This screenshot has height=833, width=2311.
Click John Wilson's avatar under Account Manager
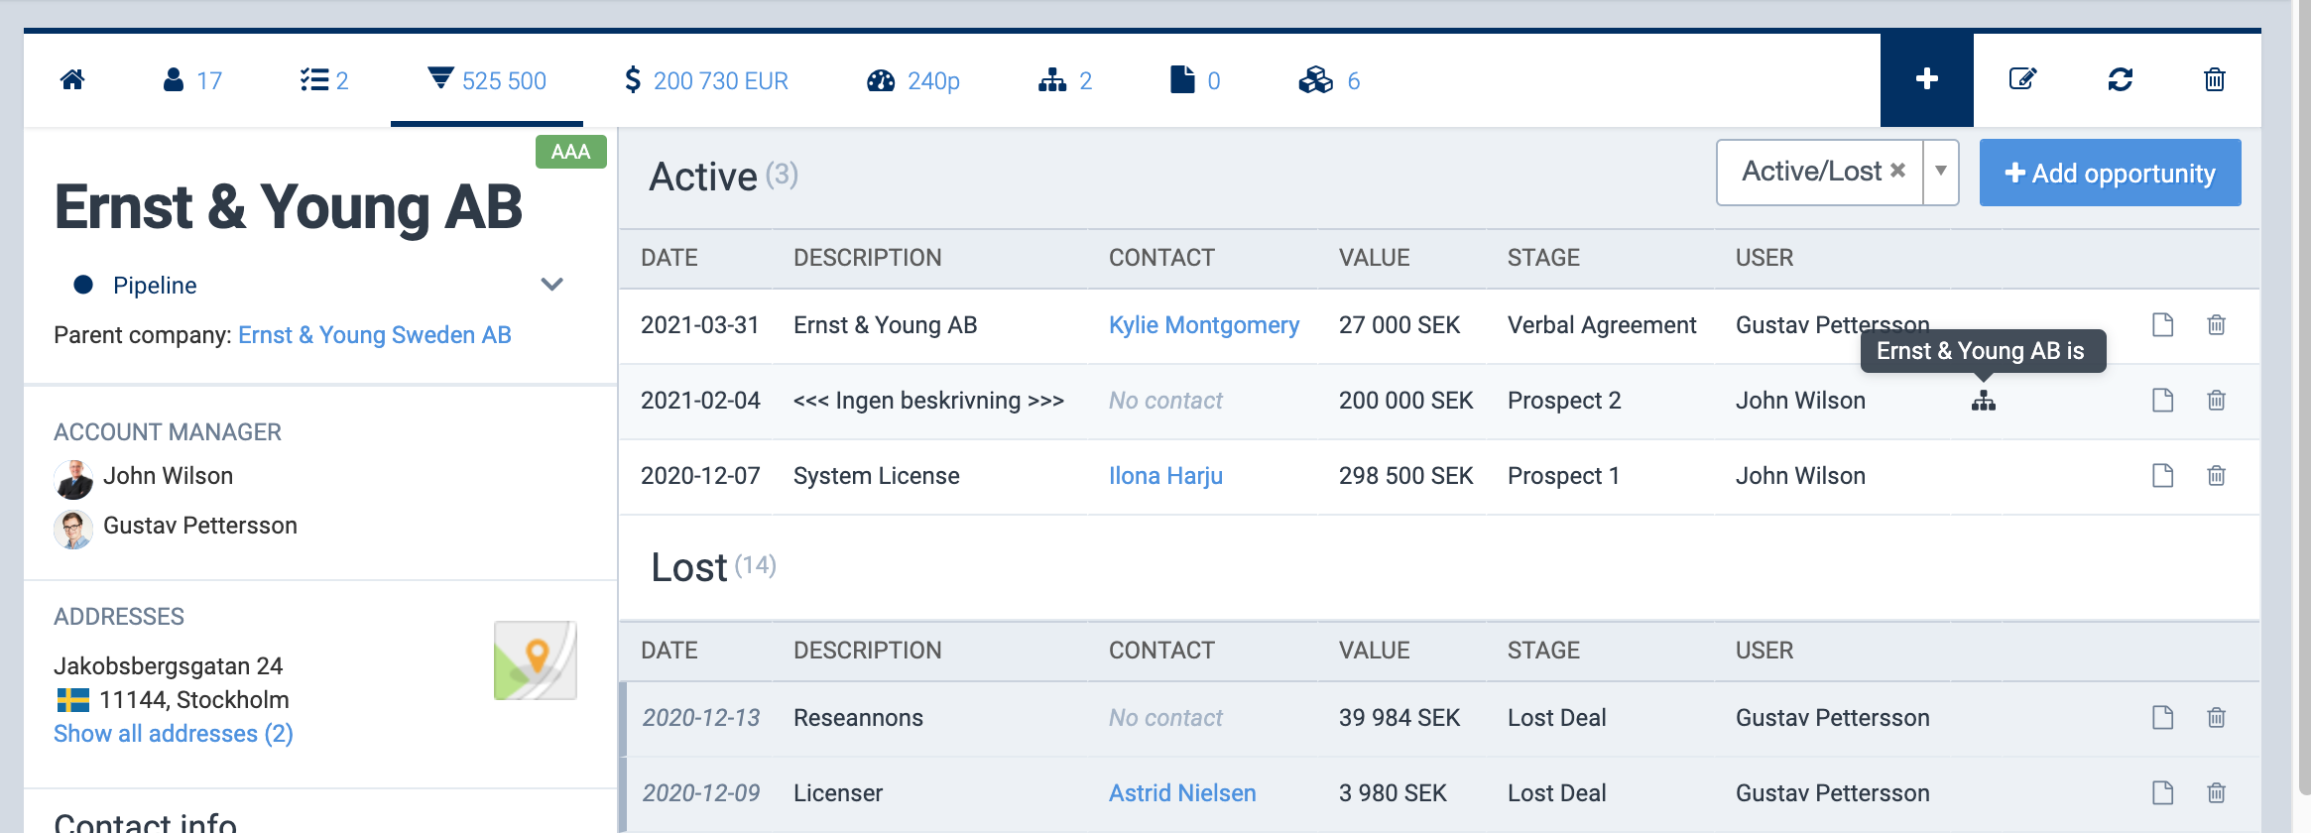pos(73,479)
